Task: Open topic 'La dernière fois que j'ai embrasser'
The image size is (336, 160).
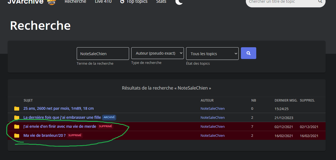Action: pyautogui.click(x=62, y=117)
